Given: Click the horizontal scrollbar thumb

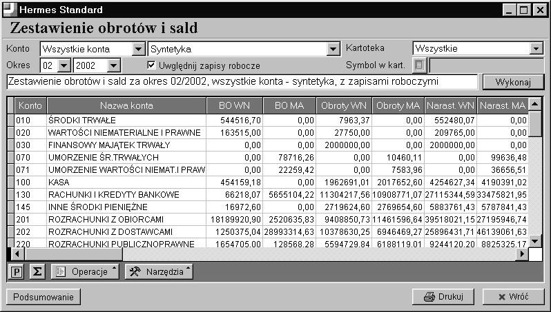Looking at the screenshot, I should 73,254.
